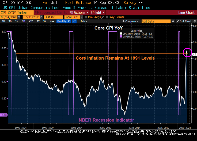Select the 5Y time range tab
The height and width of the screenshot is (141, 197).
[45, 21]
